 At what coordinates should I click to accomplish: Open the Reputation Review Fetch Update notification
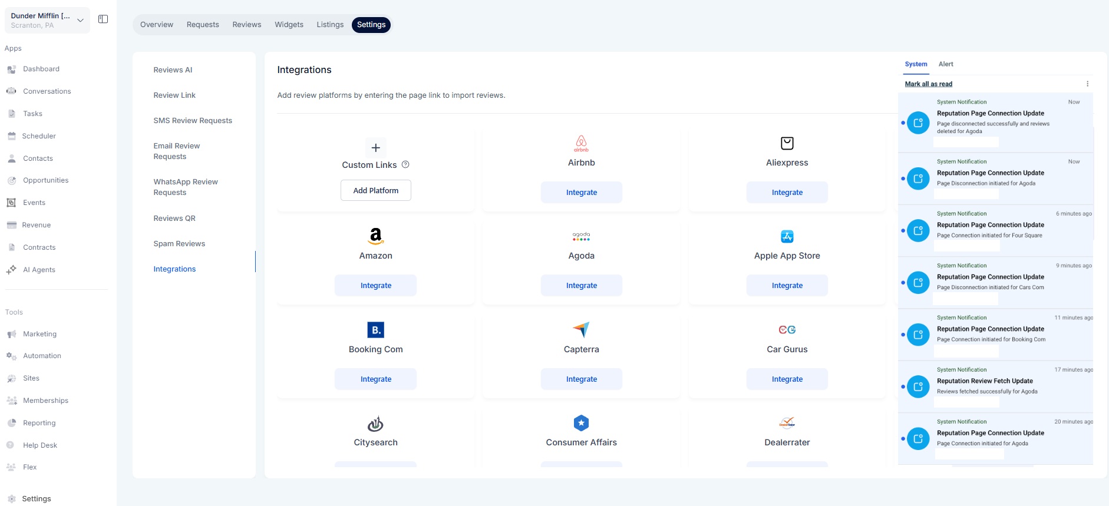tap(995, 386)
